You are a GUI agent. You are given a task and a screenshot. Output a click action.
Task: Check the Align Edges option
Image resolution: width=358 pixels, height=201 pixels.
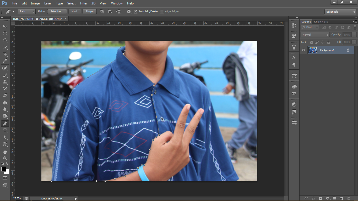[x=161, y=11]
